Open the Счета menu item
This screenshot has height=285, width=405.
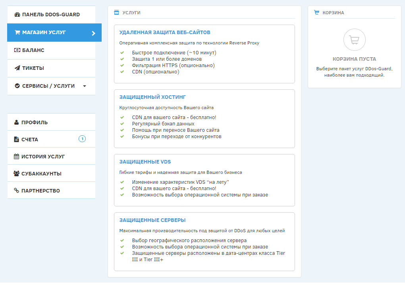coord(51,139)
